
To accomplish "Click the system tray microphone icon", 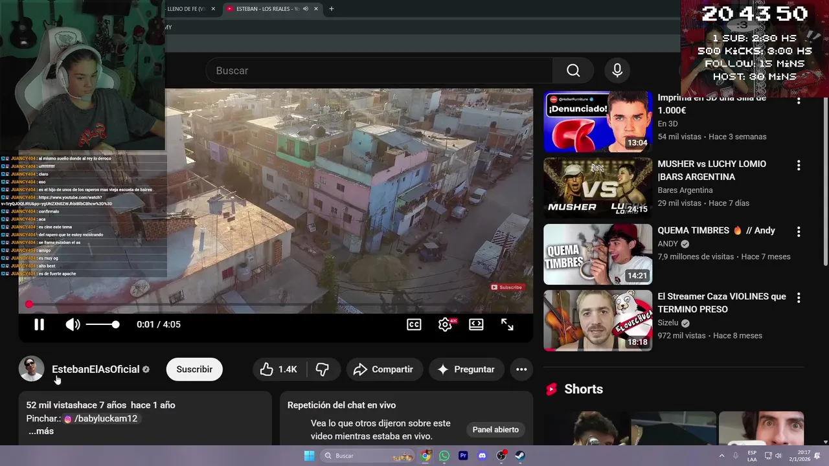I will coord(736,456).
